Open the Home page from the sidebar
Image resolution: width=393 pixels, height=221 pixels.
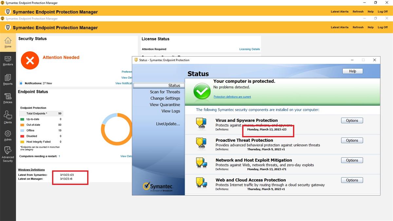pos(8,42)
